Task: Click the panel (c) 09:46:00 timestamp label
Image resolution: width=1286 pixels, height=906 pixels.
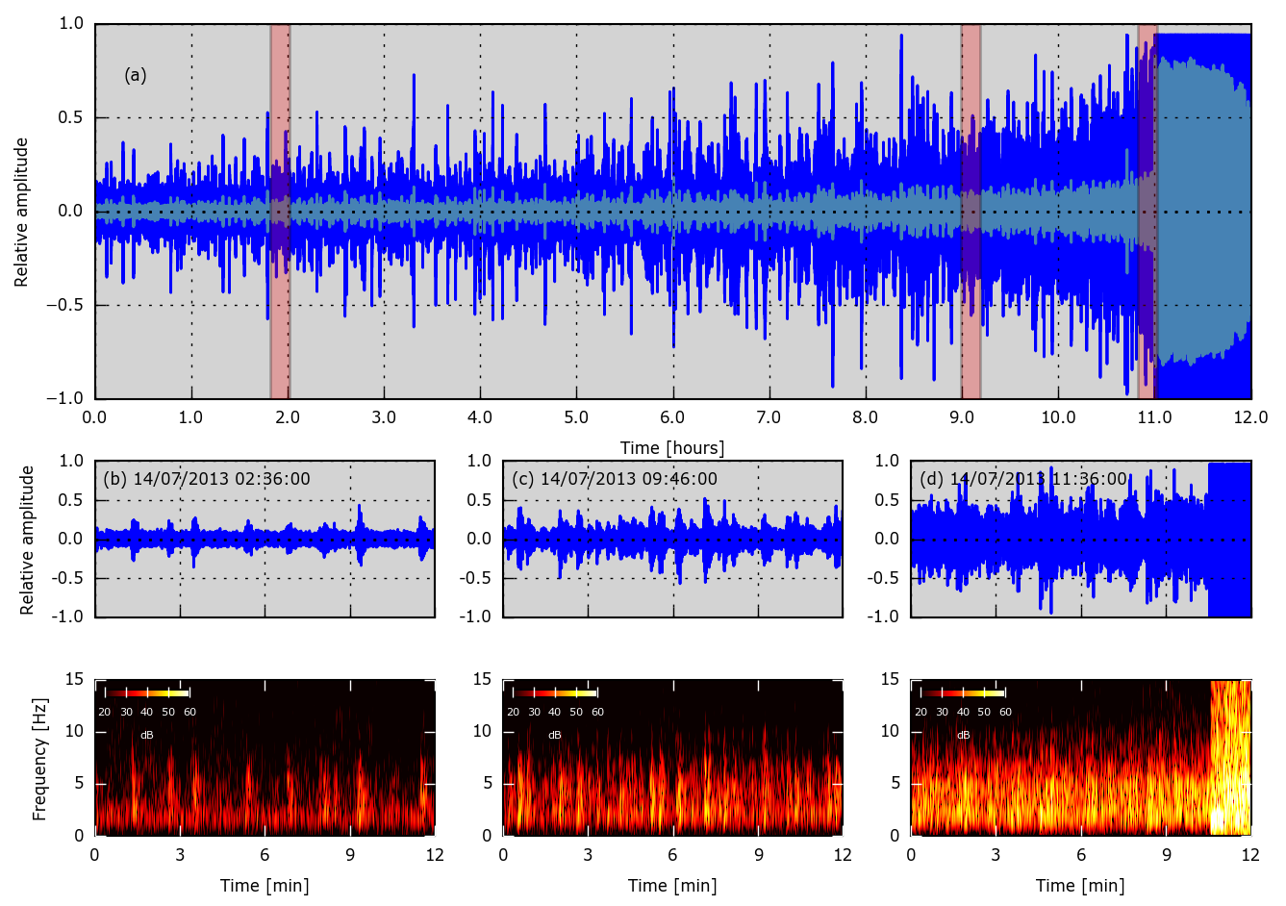Action: tap(615, 479)
